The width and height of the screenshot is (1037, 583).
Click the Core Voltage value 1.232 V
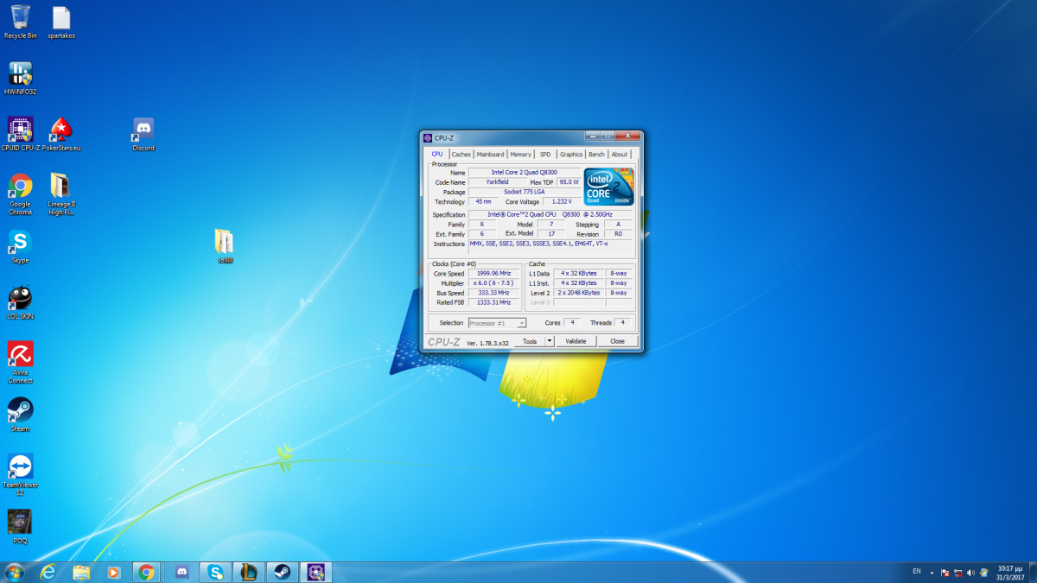point(562,201)
